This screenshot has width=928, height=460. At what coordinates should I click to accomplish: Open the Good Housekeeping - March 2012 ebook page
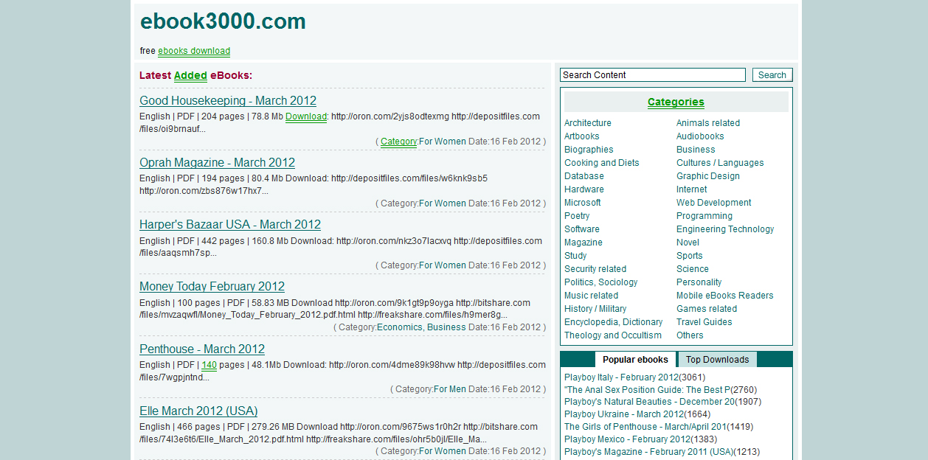tap(227, 100)
